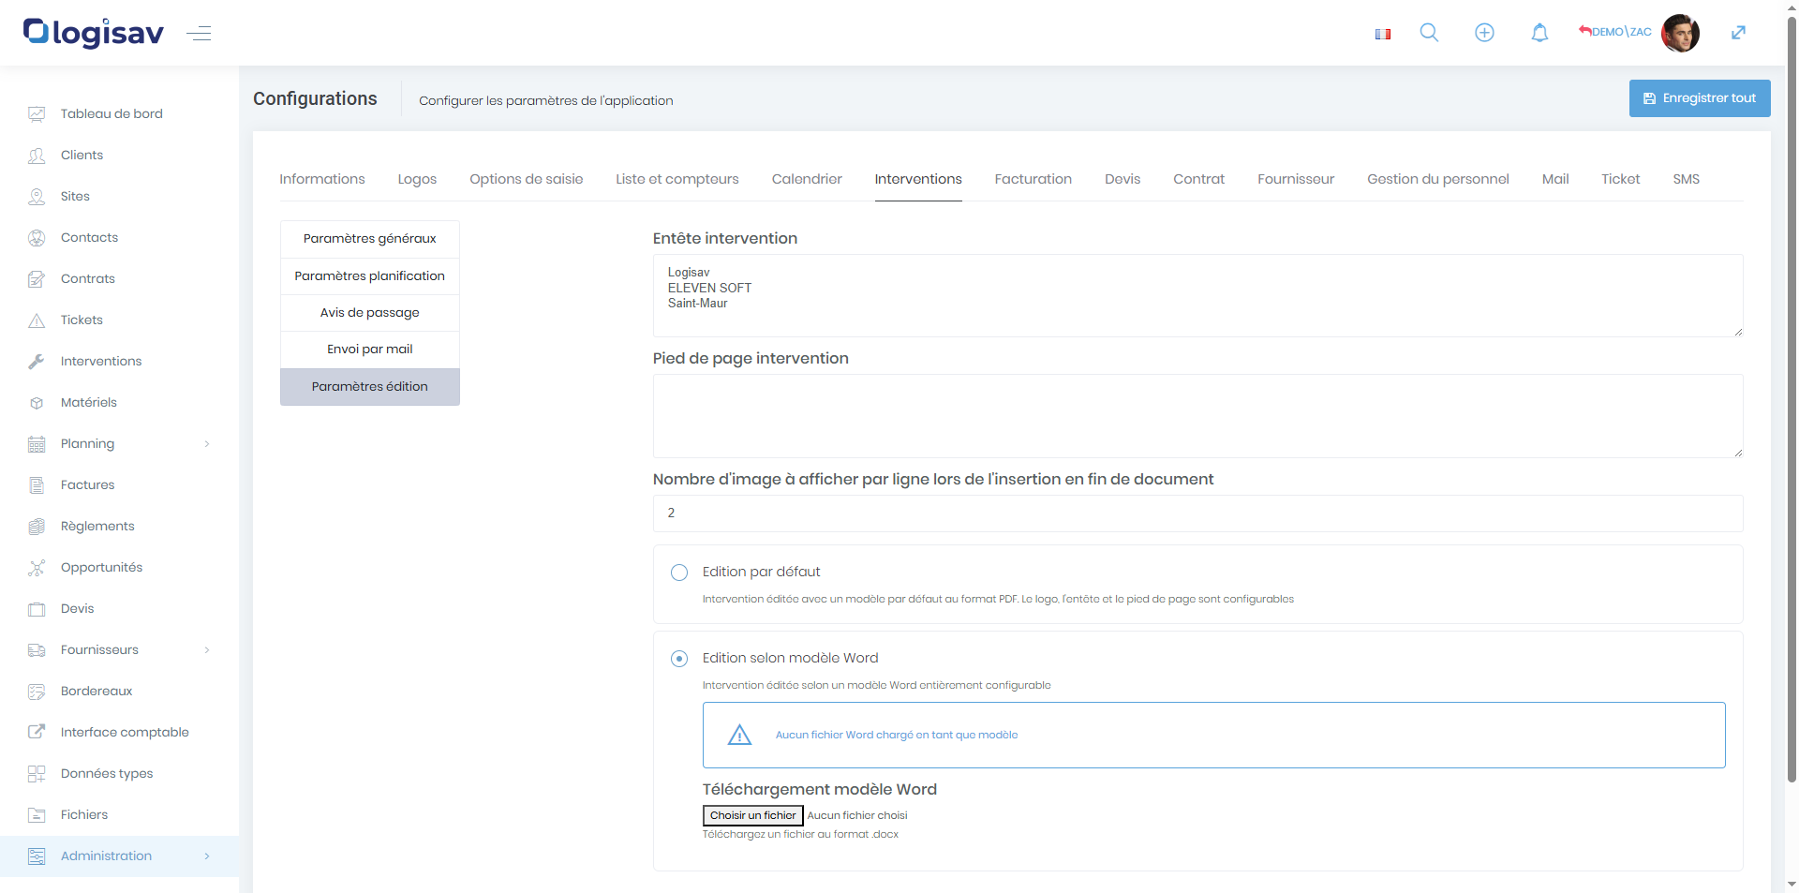The image size is (1799, 893).
Task: Expand fullscreen using the arrow icon
Action: (x=1738, y=33)
